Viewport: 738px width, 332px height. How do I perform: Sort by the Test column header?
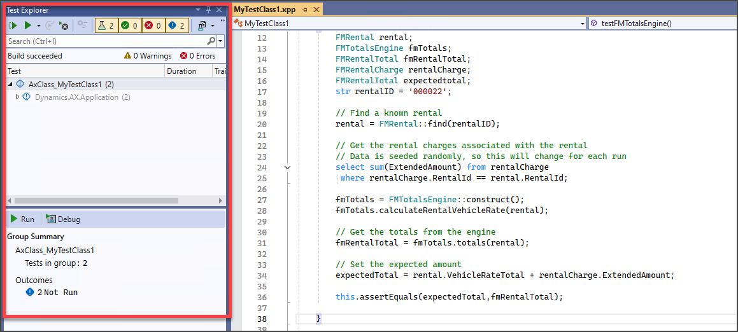(x=85, y=71)
